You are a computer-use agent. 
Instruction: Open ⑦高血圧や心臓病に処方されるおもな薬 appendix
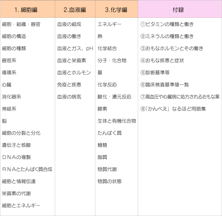pos(180,97)
